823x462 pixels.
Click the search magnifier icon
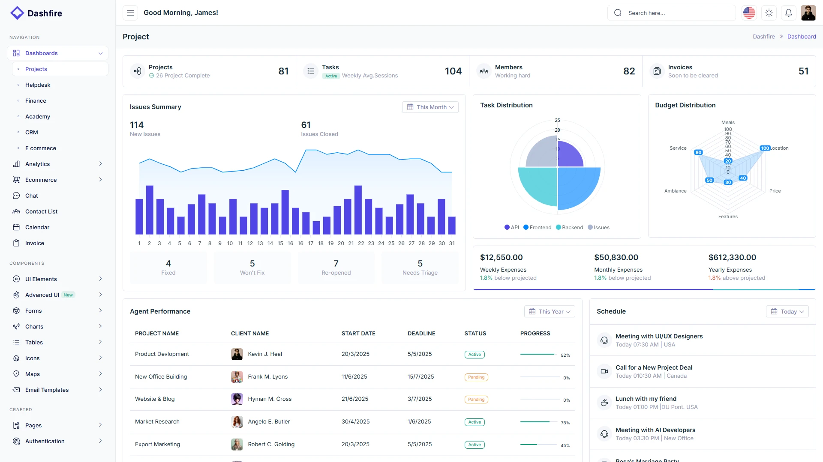[618, 13]
